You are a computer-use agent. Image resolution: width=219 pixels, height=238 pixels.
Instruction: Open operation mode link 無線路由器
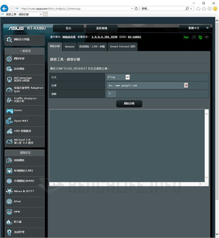tap(69, 37)
